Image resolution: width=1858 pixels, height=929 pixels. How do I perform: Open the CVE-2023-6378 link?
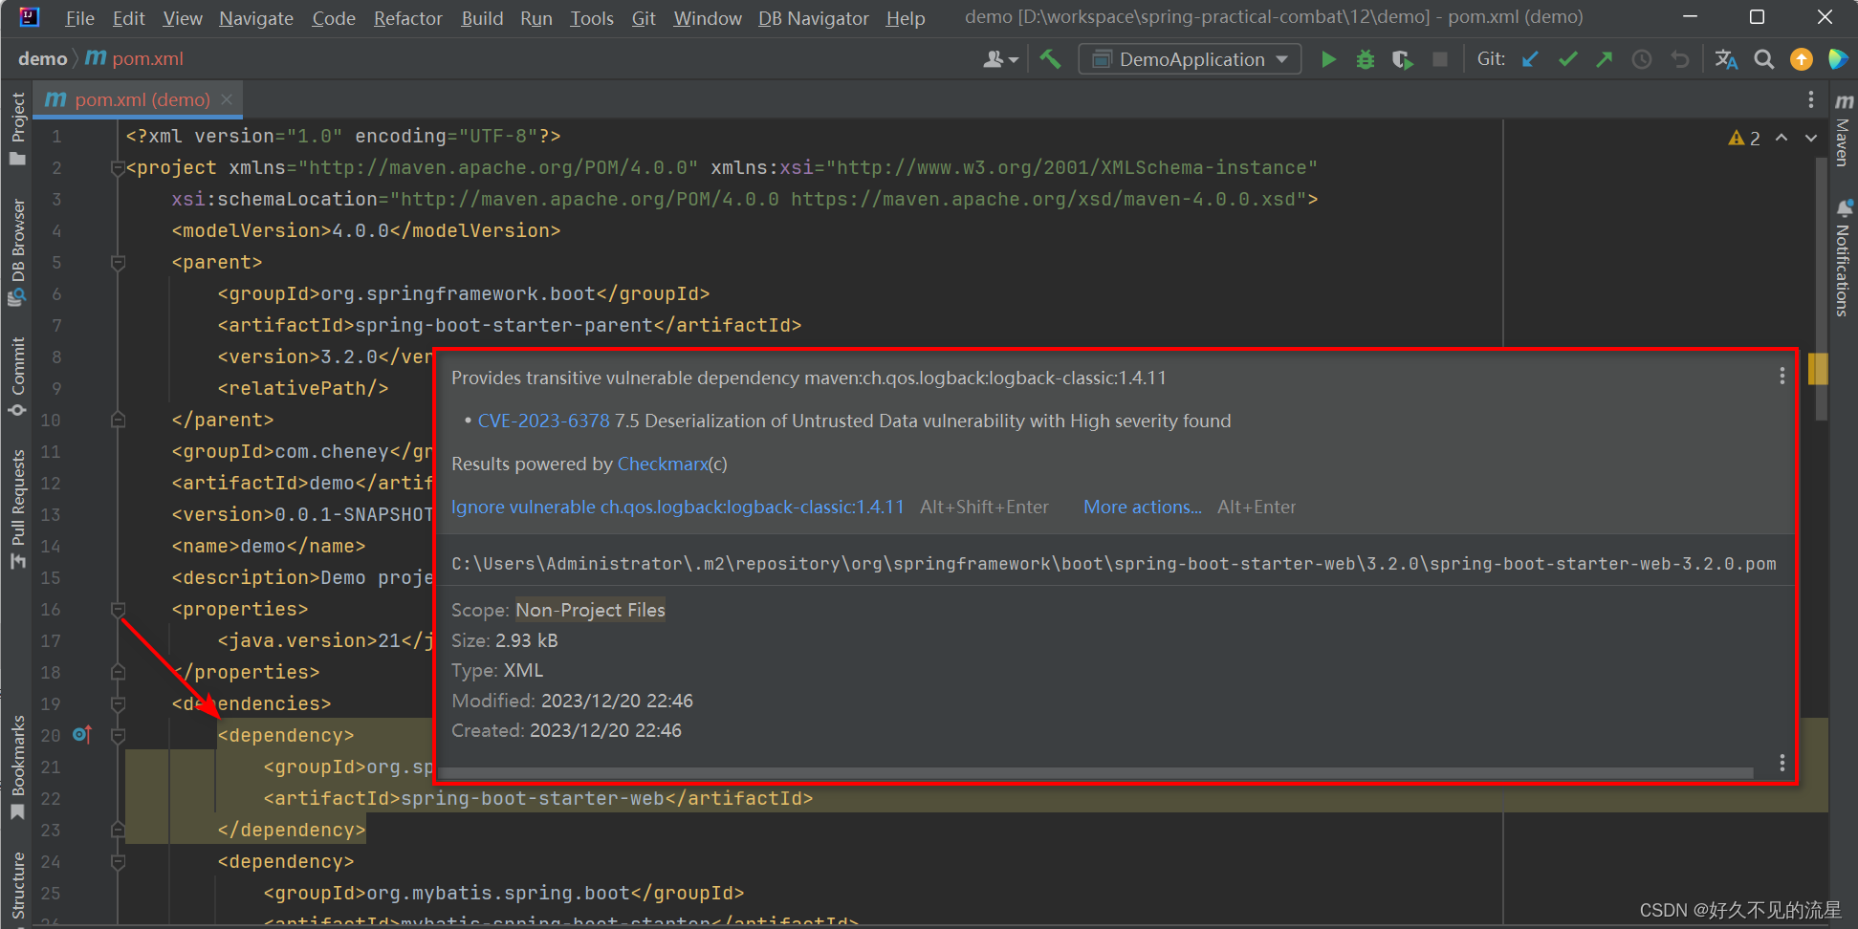[x=543, y=421]
